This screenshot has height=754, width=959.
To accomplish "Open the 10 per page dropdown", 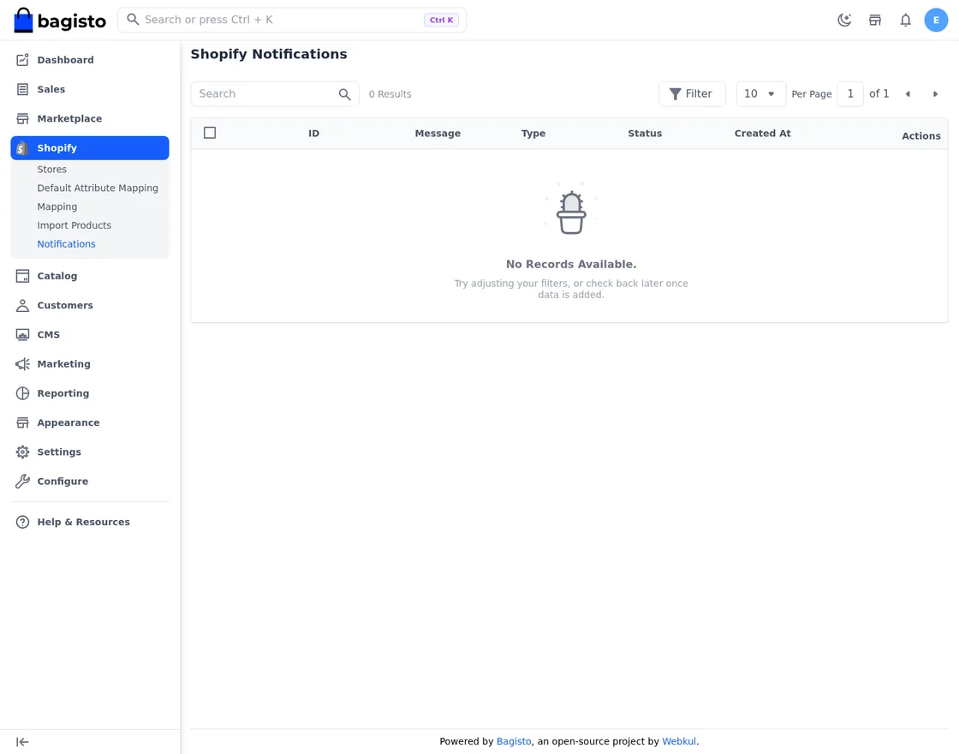I will (761, 94).
